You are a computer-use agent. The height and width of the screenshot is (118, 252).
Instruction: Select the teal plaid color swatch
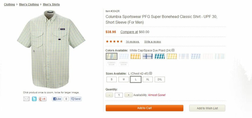point(160,56)
